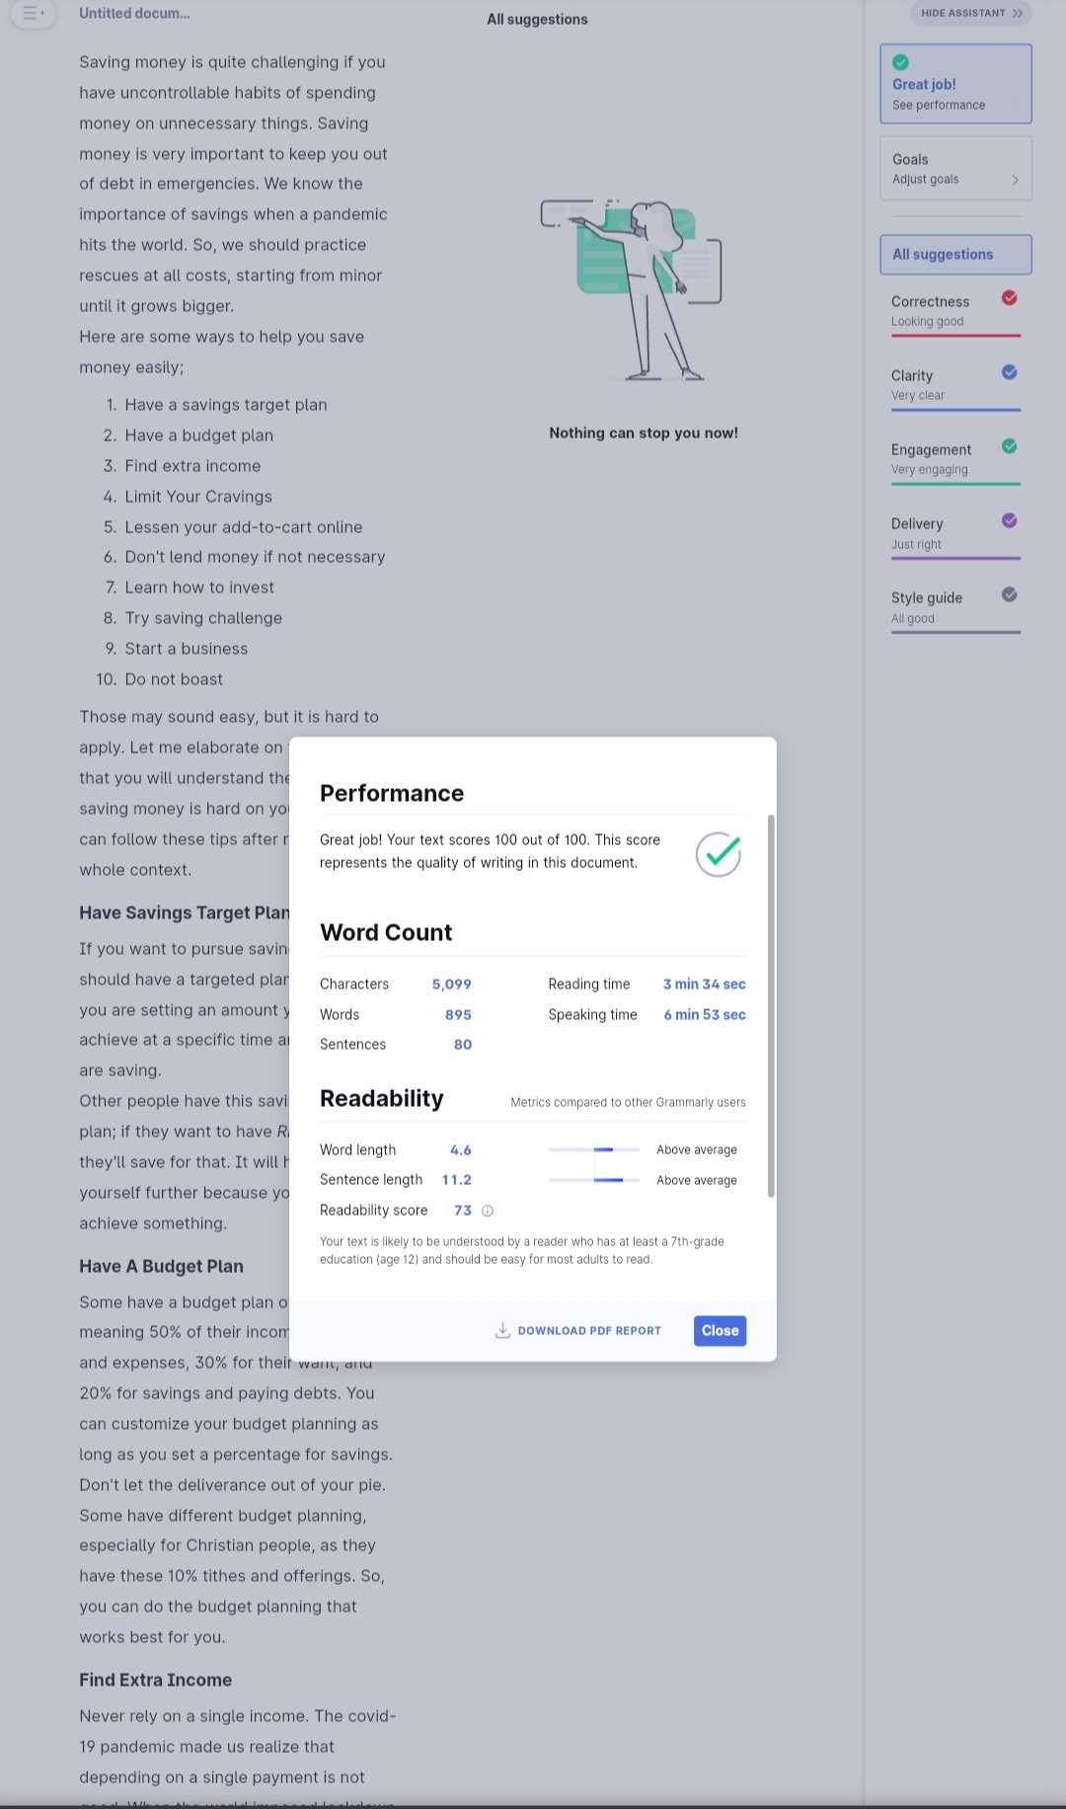Click the purple Delivery check icon
Image resolution: width=1066 pixels, height=1809 pixels.
(x=1009, y=520)
